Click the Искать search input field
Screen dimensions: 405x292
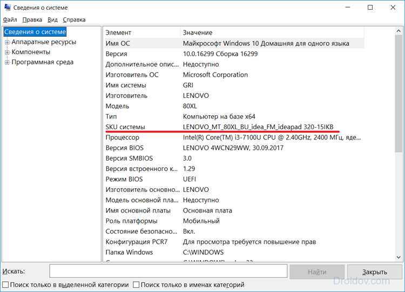coord(168,271)
